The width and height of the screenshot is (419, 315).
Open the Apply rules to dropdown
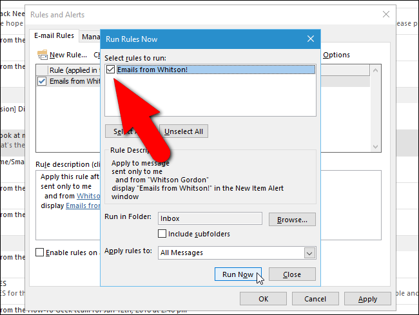[309, 253]
